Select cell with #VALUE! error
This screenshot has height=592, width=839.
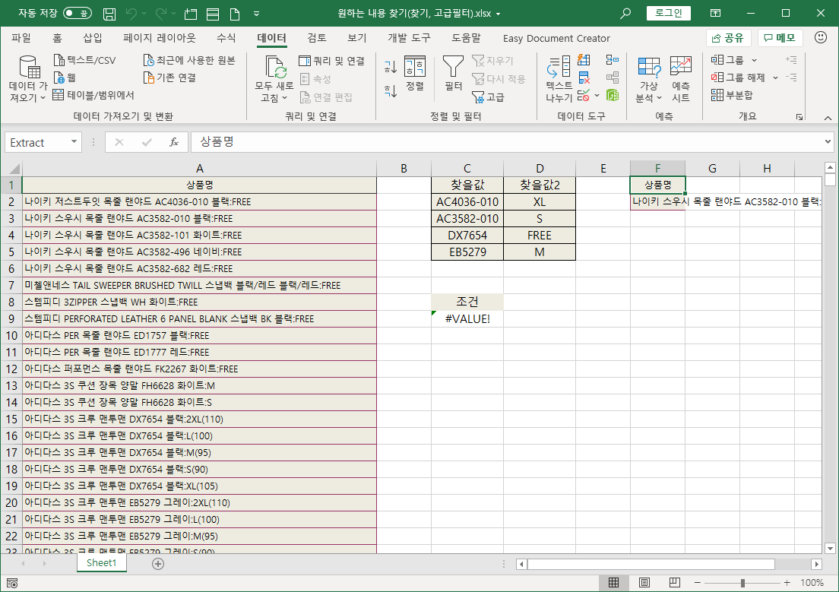coord(467,319)
